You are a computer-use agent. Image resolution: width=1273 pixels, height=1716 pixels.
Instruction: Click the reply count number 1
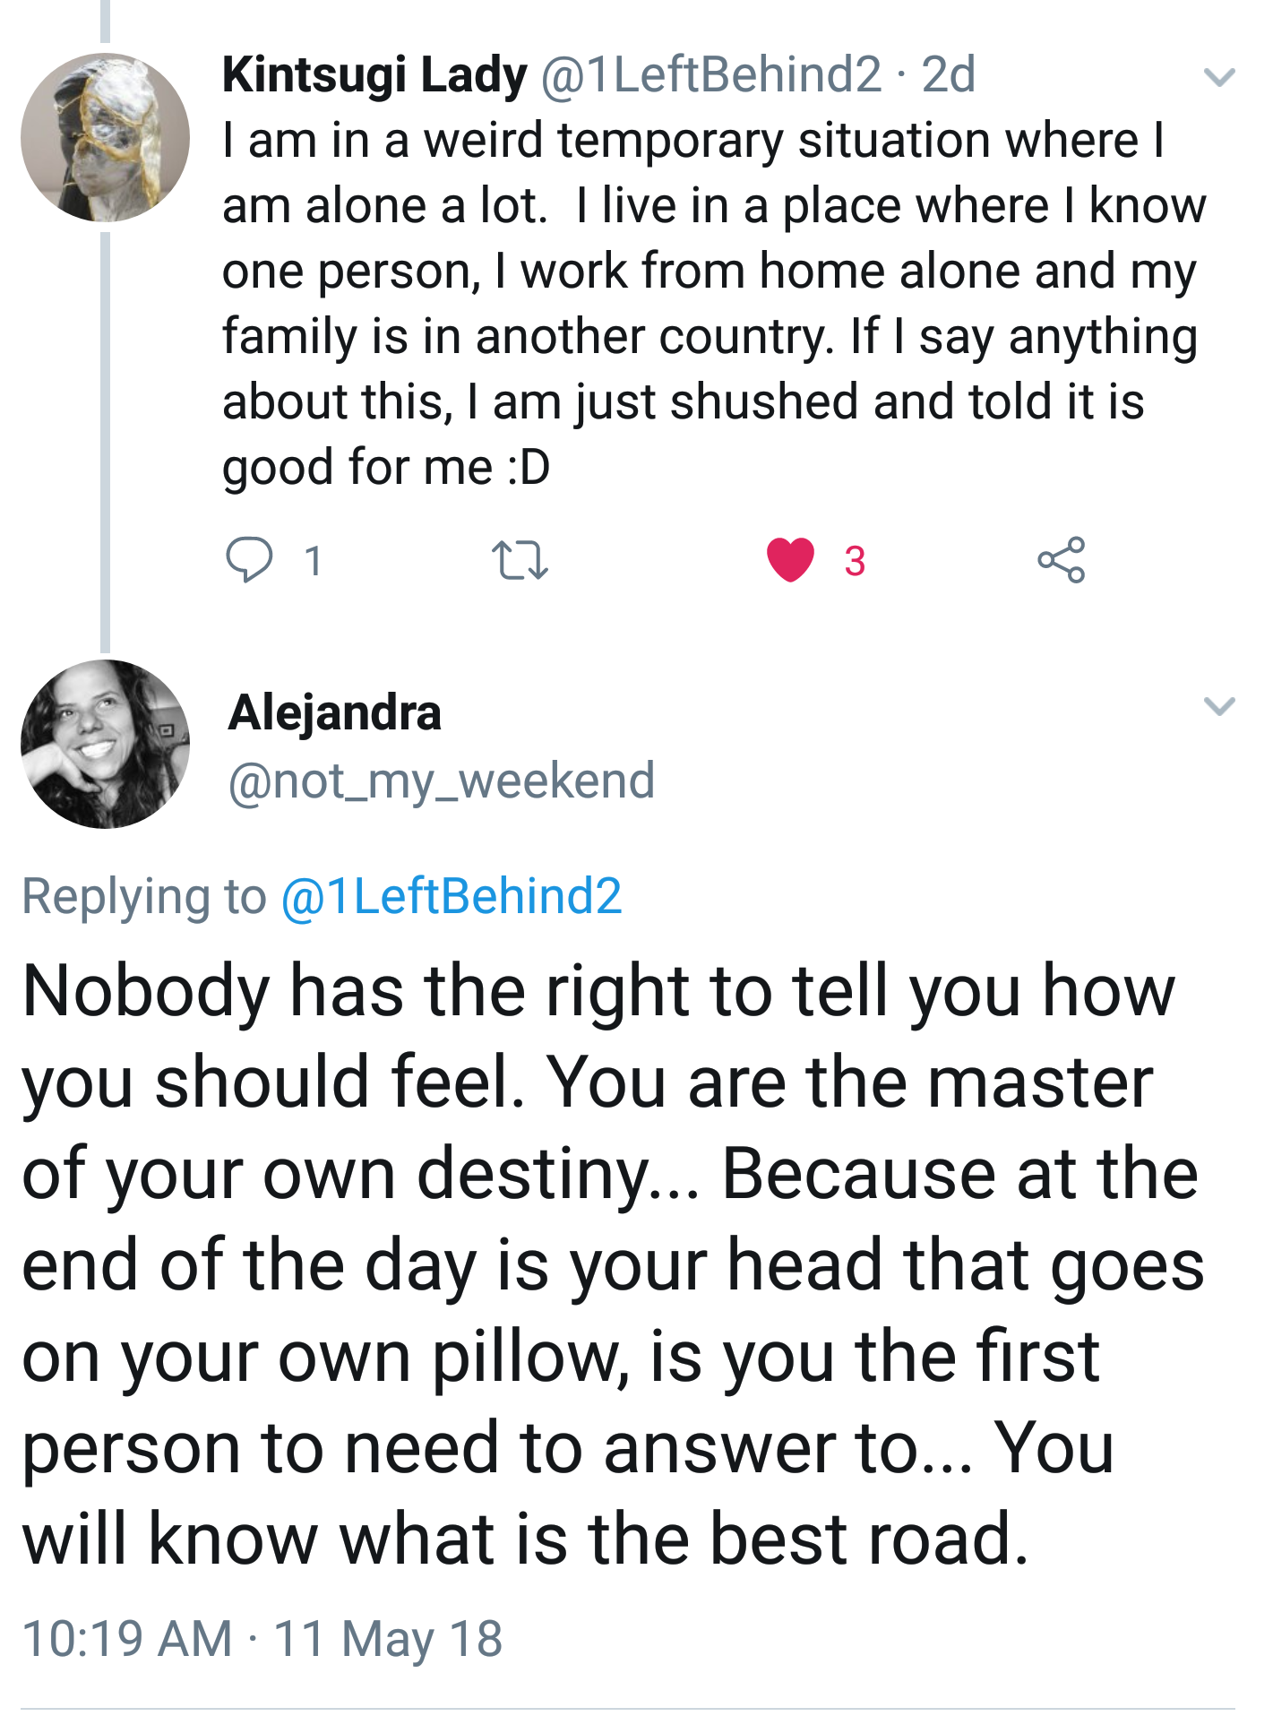[313, 561]
